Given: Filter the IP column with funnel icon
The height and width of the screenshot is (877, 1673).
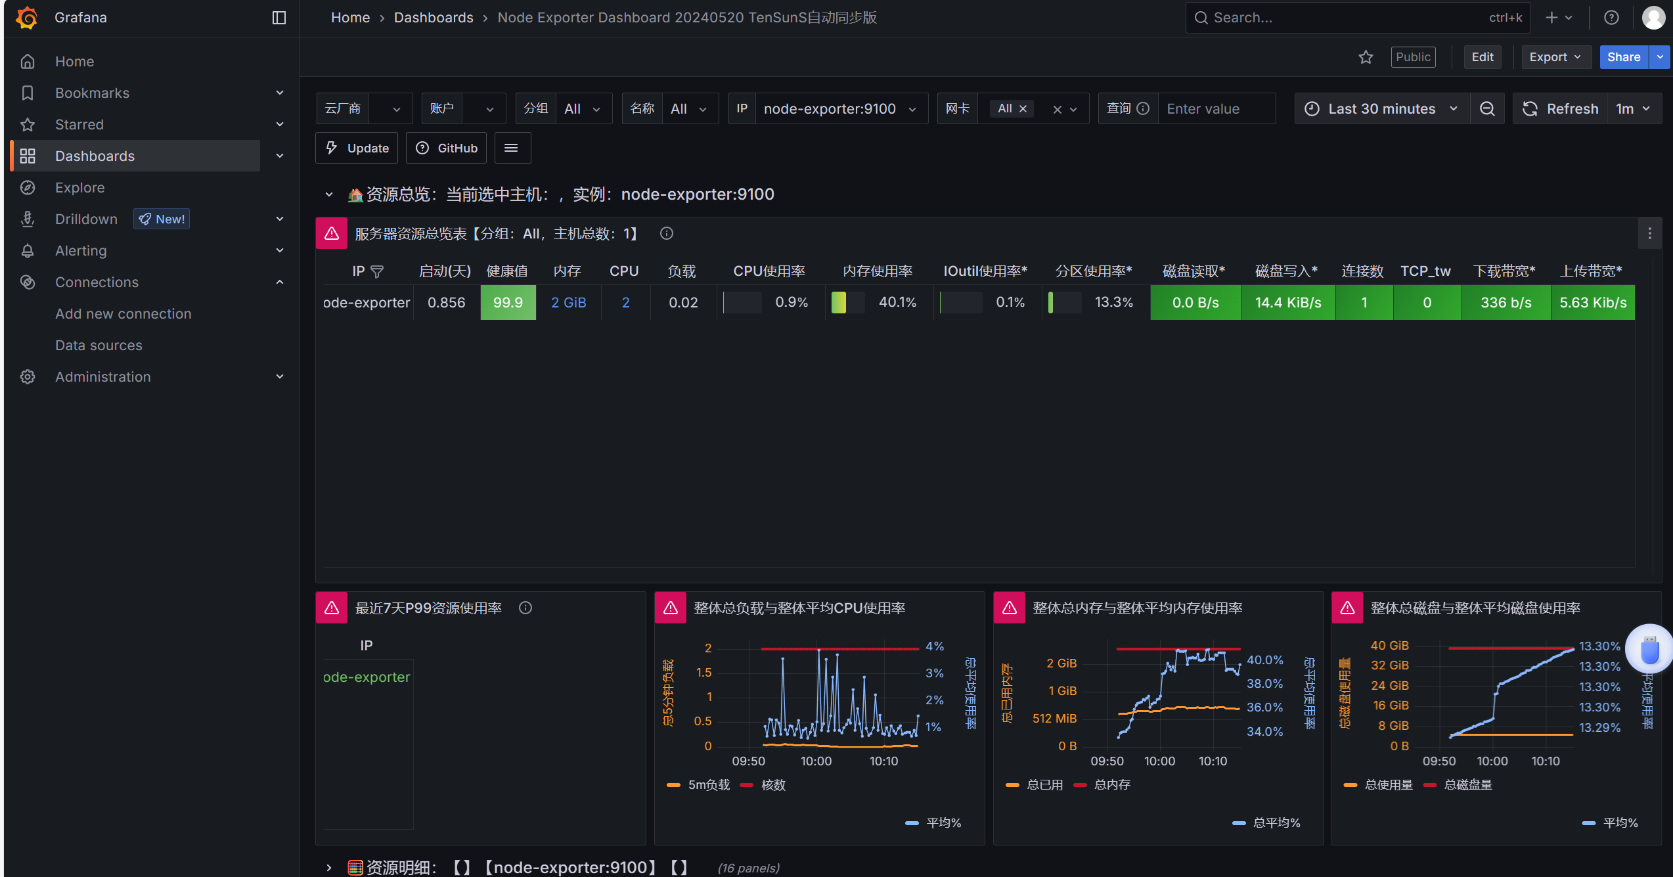Looking at the screenshot, I should coord(377,271).
